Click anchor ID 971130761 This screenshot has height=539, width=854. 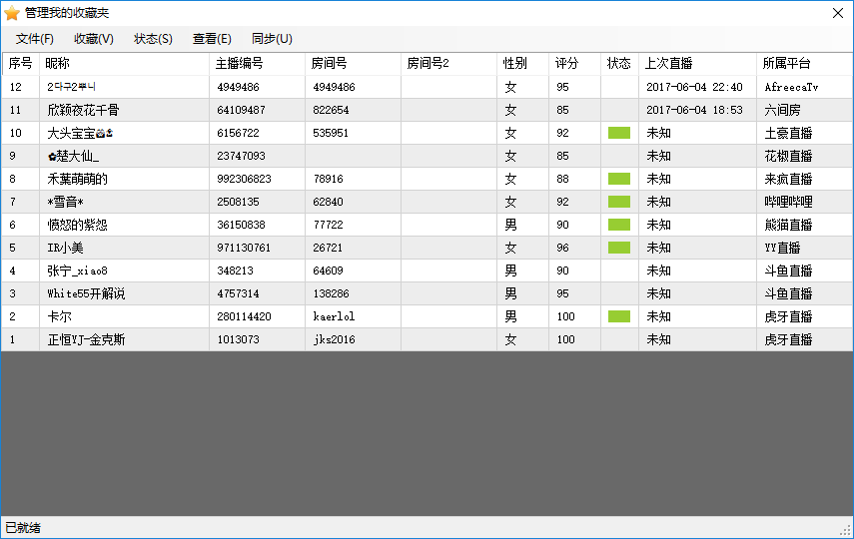click(x=244, y=248)
